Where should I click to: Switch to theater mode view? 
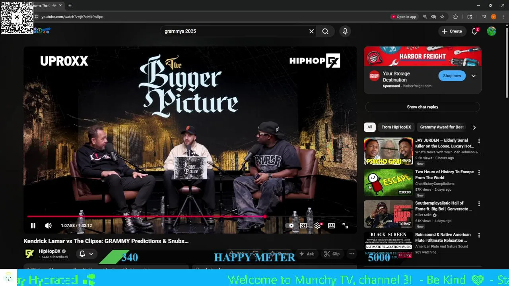331,226
